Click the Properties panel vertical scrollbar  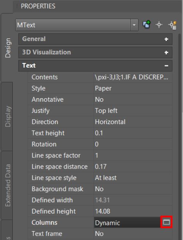179,137
